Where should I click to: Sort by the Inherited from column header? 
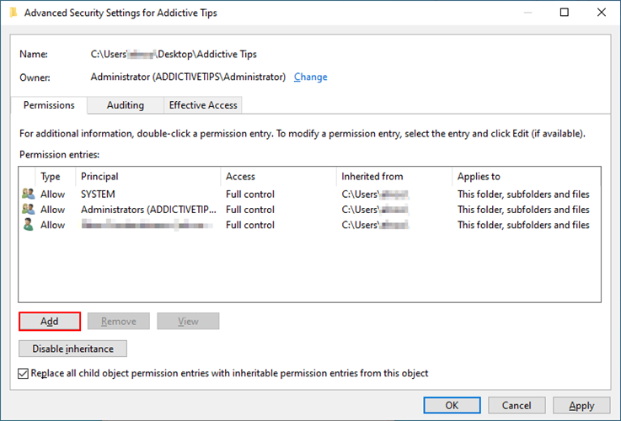point(394,177)
